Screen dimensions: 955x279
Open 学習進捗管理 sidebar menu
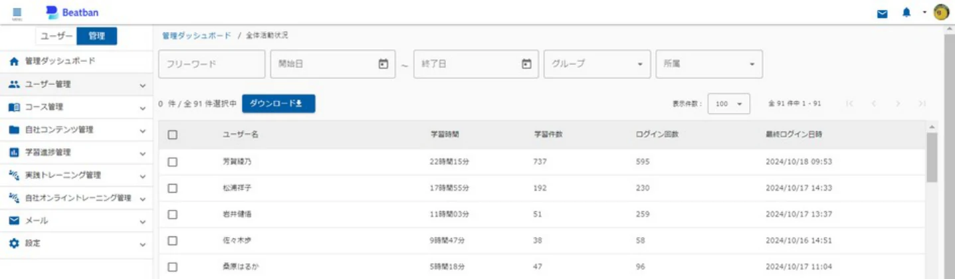(76, 152)
